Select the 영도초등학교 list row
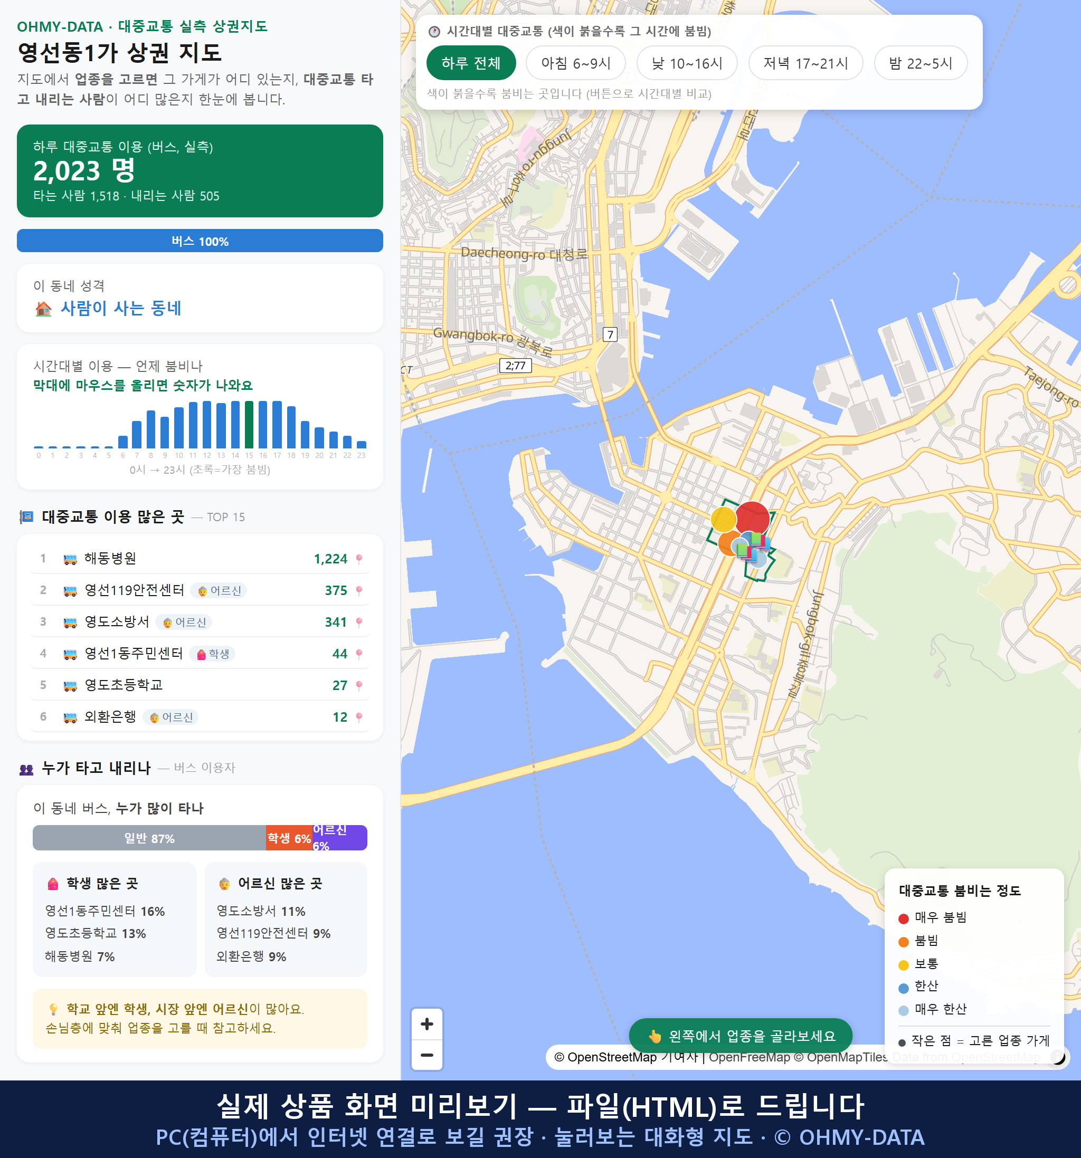The width and height of the screenshot is (1081, 1158). (200, 685)
